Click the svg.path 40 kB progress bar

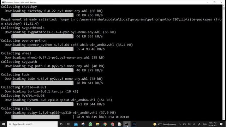(42, 70)
